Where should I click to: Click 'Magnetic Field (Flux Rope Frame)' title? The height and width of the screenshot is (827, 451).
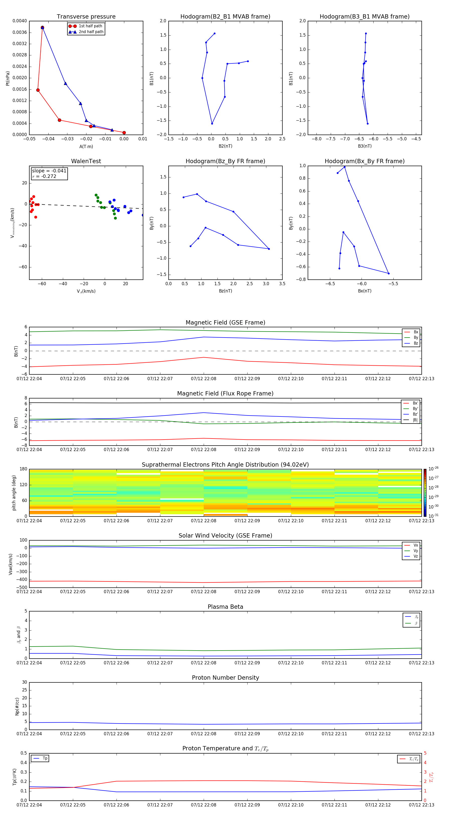point(225,394)
